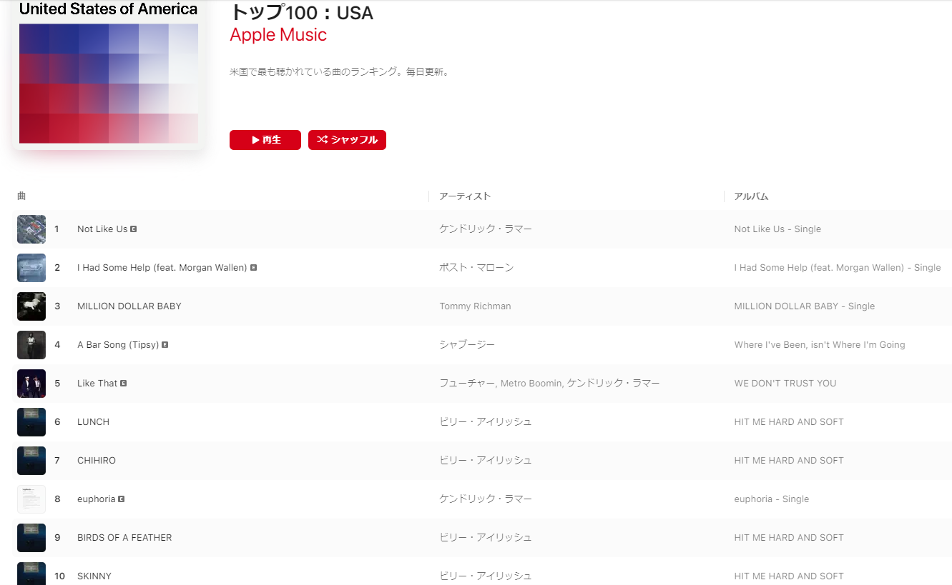The width and height of the screenshot is (952, 585).
Task: Click the LUNCH track album art
Action: (31, 422)
